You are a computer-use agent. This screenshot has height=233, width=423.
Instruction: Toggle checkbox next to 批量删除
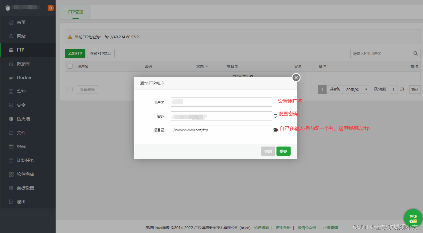70,90
